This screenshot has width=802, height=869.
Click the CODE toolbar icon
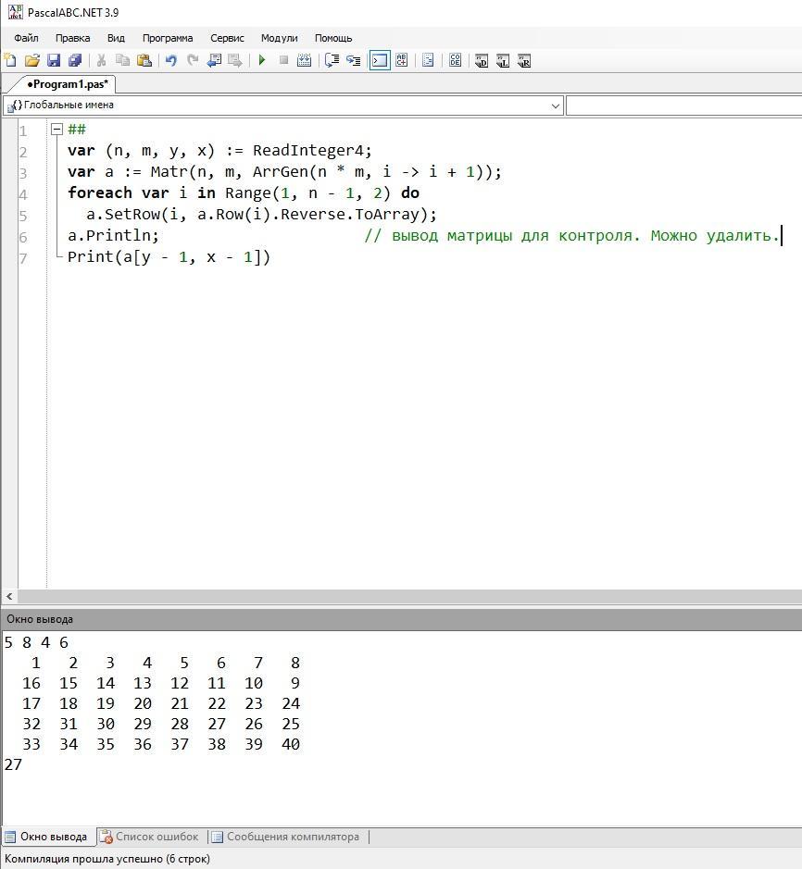point(456,60)
